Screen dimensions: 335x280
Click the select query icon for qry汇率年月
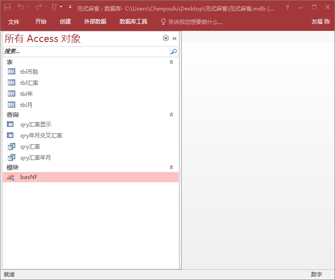[x=12, y=158]
